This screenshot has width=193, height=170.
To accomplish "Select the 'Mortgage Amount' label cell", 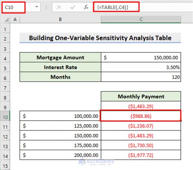I will (x=60, y=57).
